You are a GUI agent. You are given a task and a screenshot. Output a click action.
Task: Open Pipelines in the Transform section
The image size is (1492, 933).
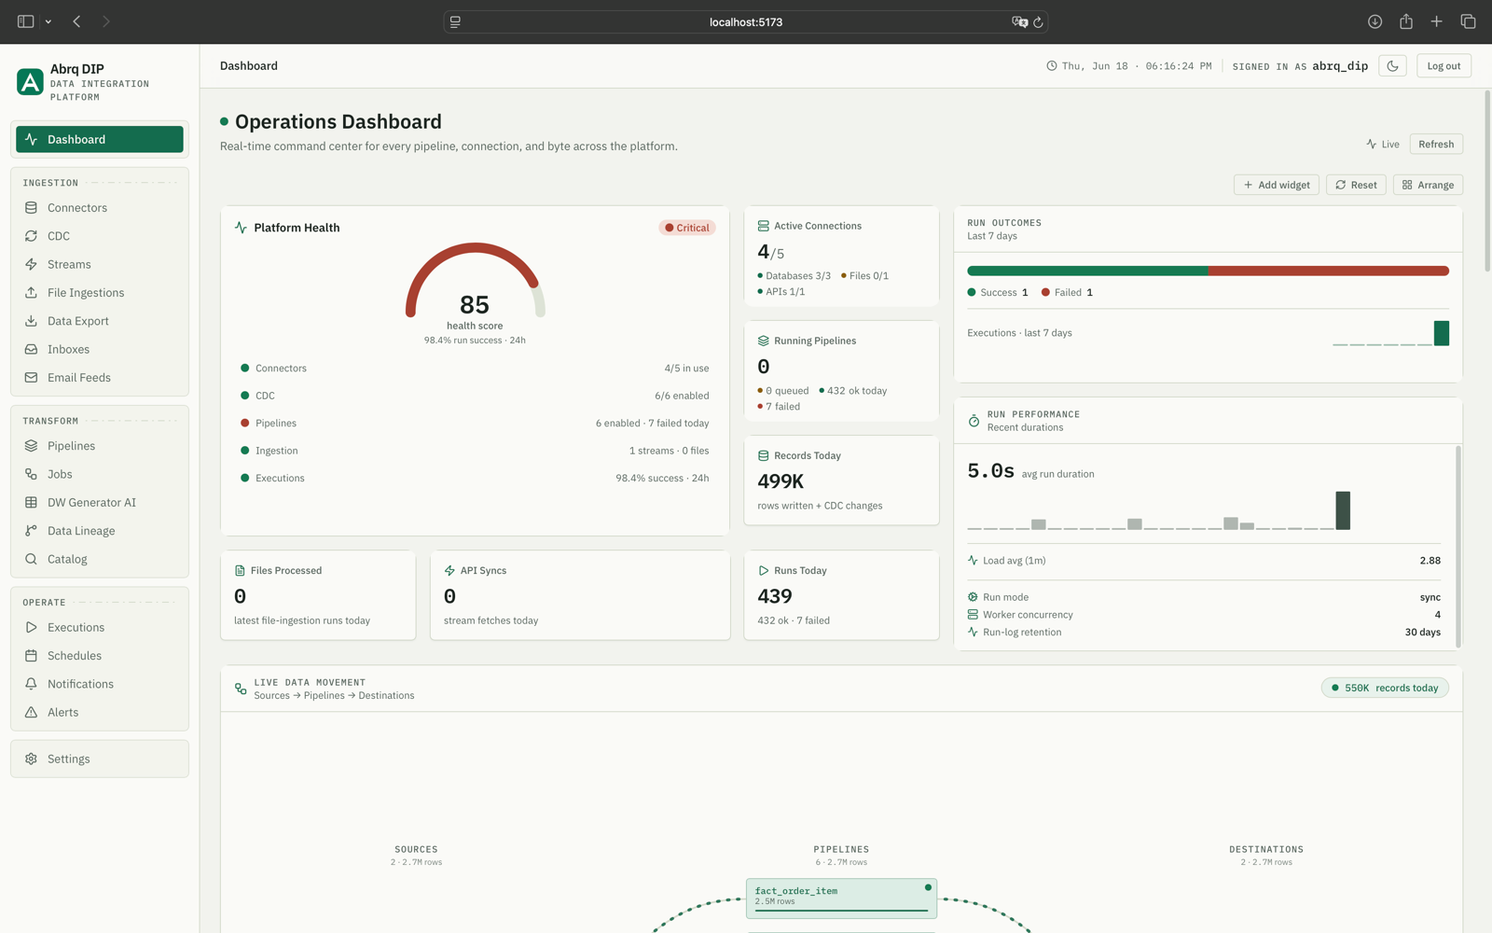(100, 446)
